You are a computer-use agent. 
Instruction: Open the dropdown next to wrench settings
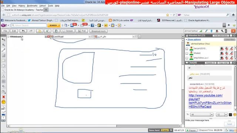tap(226, 31)
